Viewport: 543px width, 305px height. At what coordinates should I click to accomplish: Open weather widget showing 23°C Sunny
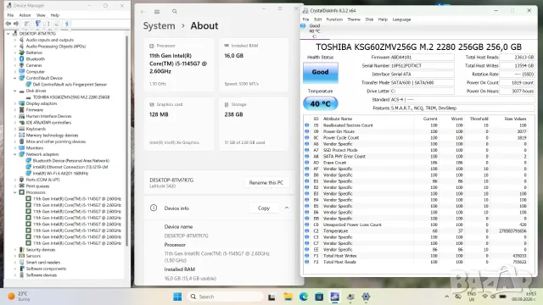(x=19, y=297)
